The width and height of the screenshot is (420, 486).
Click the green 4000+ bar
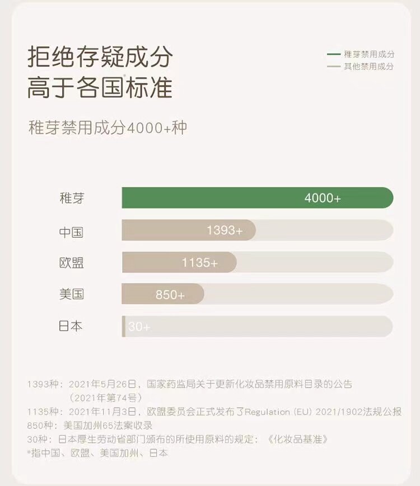[x=258, y=198]
